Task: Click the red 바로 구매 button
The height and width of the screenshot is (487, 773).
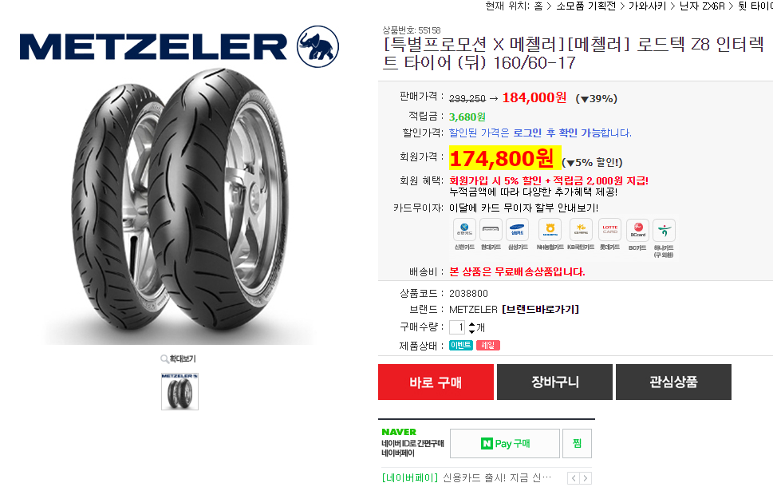Action: tap(436, 382)
